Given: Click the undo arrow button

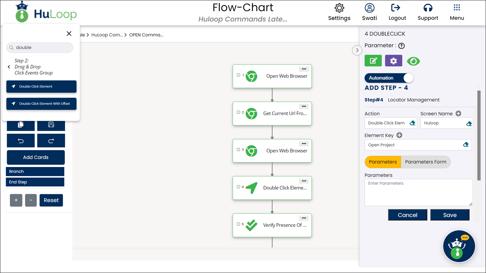Looking at the screenshot, I should point(21,141).
